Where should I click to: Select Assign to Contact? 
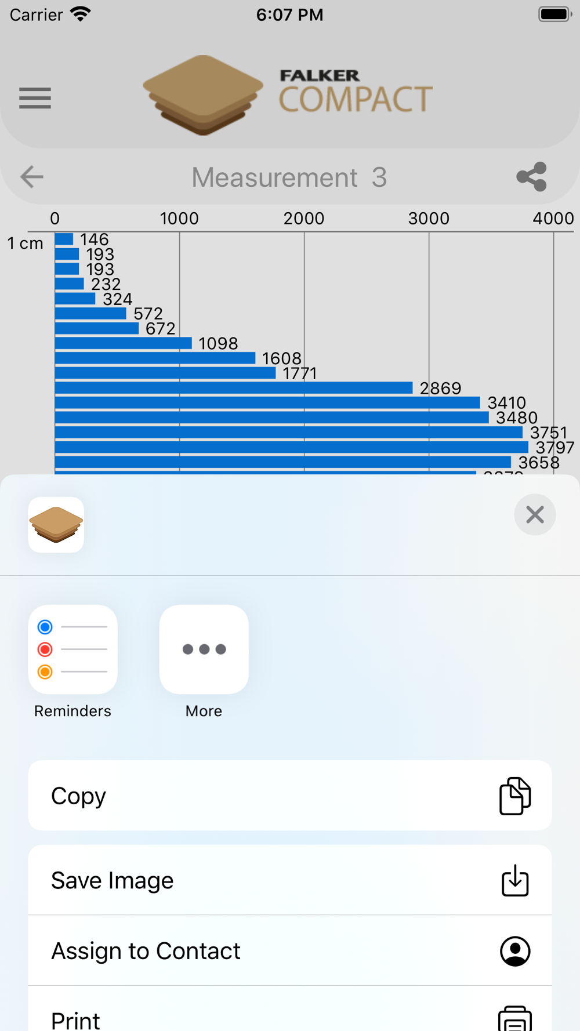pyautogui.click(x=290, y=951)
